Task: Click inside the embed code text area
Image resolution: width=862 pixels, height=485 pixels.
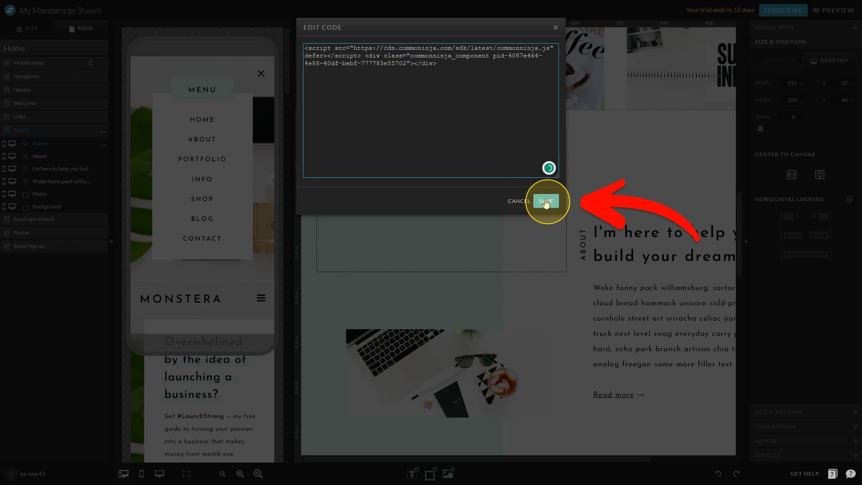Action: [x=431, y=110]
